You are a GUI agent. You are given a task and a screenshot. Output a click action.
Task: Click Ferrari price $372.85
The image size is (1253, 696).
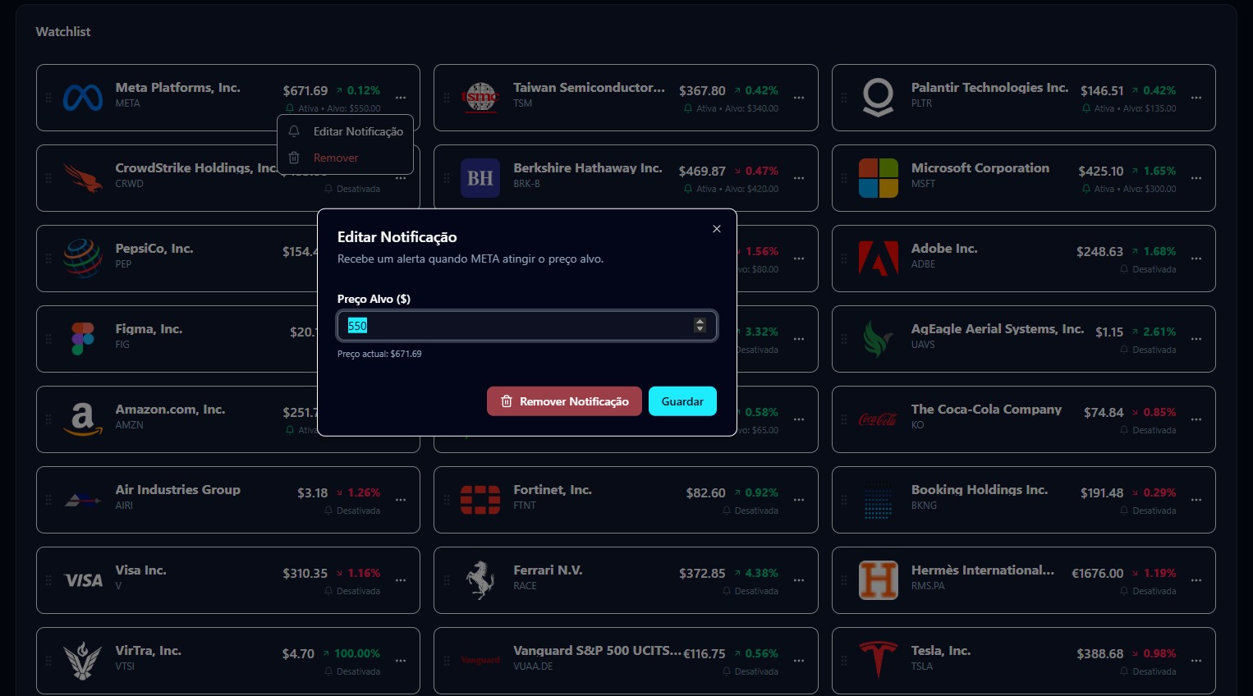[x=702, y=573]
